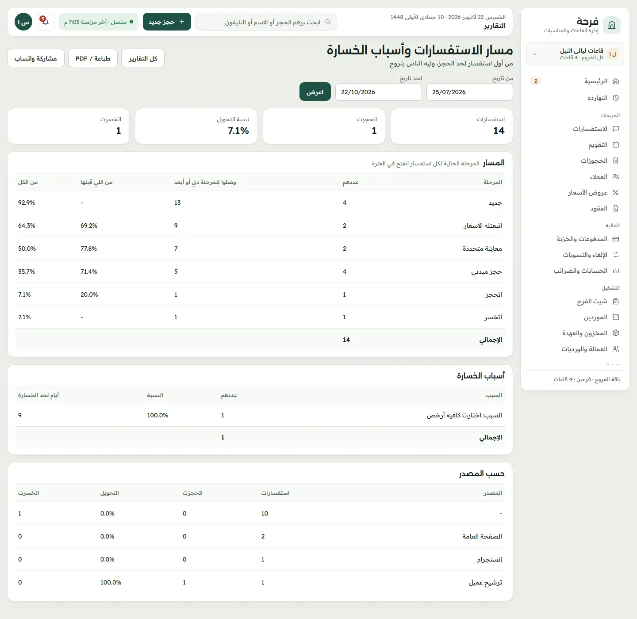637x619 pixels.
Task: Go to the الحجوزات section
Action: coord(575,160)
